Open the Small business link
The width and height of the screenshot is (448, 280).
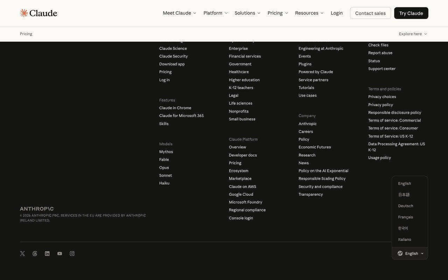point(242,119)
